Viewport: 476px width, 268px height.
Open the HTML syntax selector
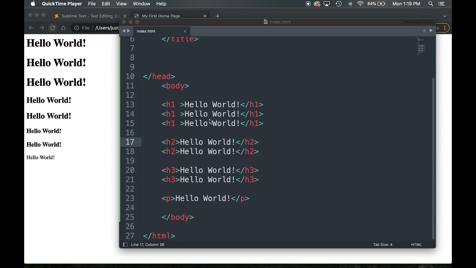pyautogui.click(x=416, y=245)
